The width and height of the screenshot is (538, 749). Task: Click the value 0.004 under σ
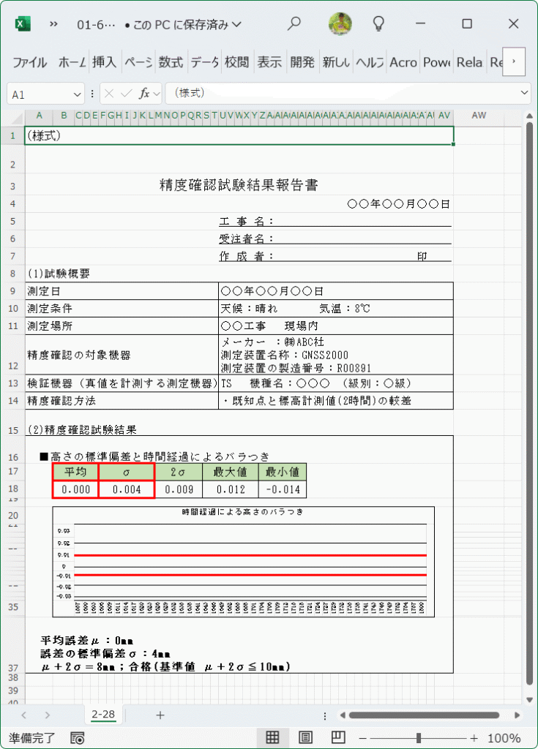127,489
